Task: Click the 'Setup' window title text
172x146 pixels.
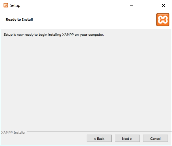Action: [15, 5]
